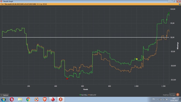
Task: Expand the Options panel
Action: click(4, 95)
